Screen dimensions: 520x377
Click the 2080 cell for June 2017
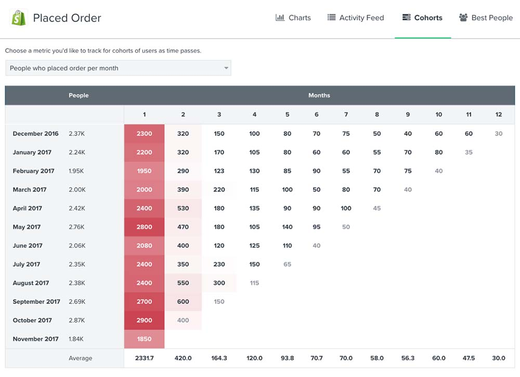pos(144,245)
